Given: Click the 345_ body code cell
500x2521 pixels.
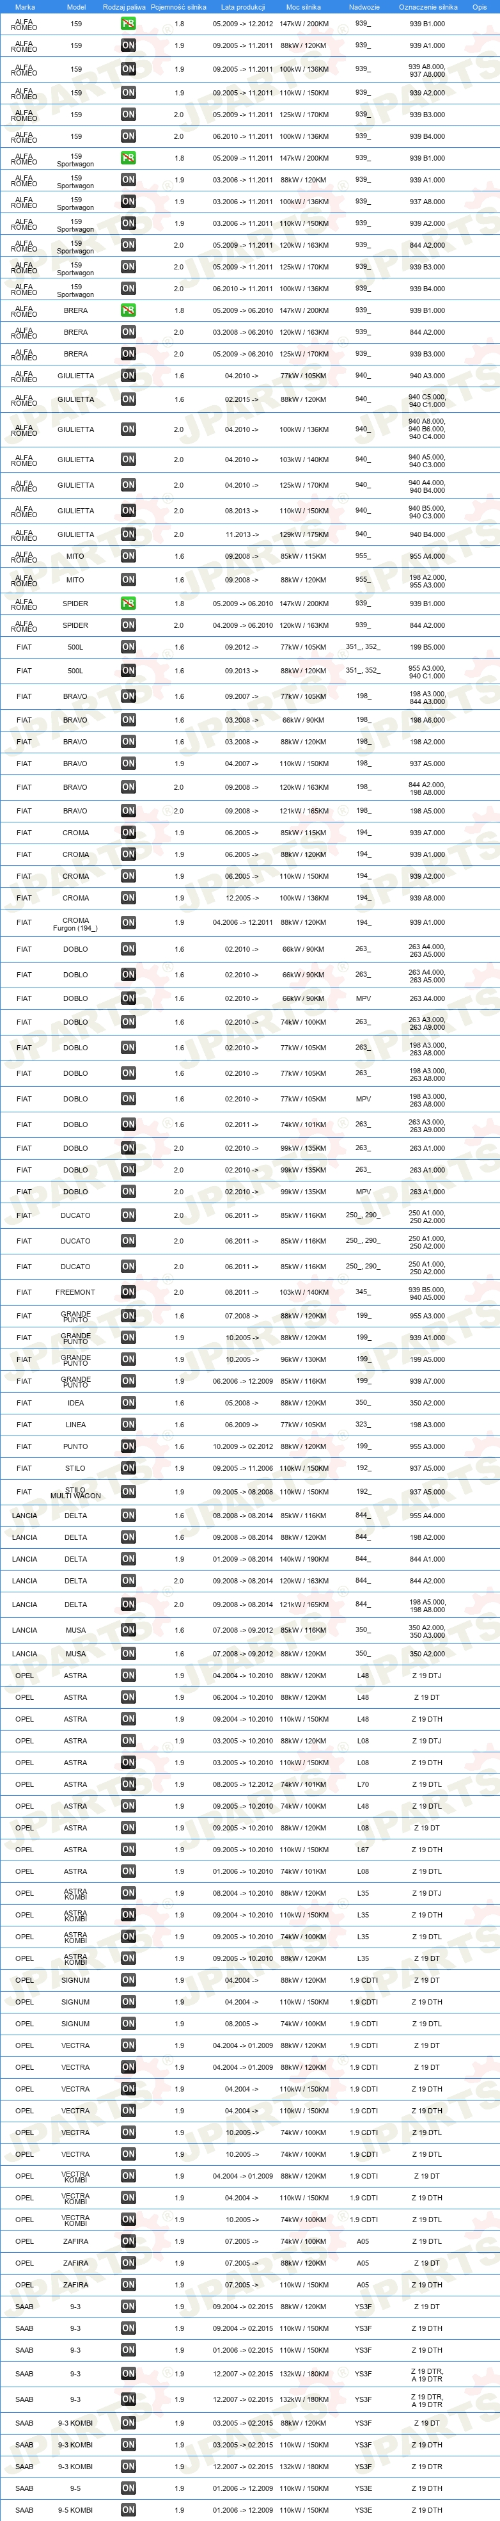Looking at the screenshot, I should coord(363,1292).
